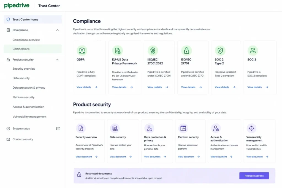Click the GDPR card icon
This screenshot has height=188, width=282.
82,51
